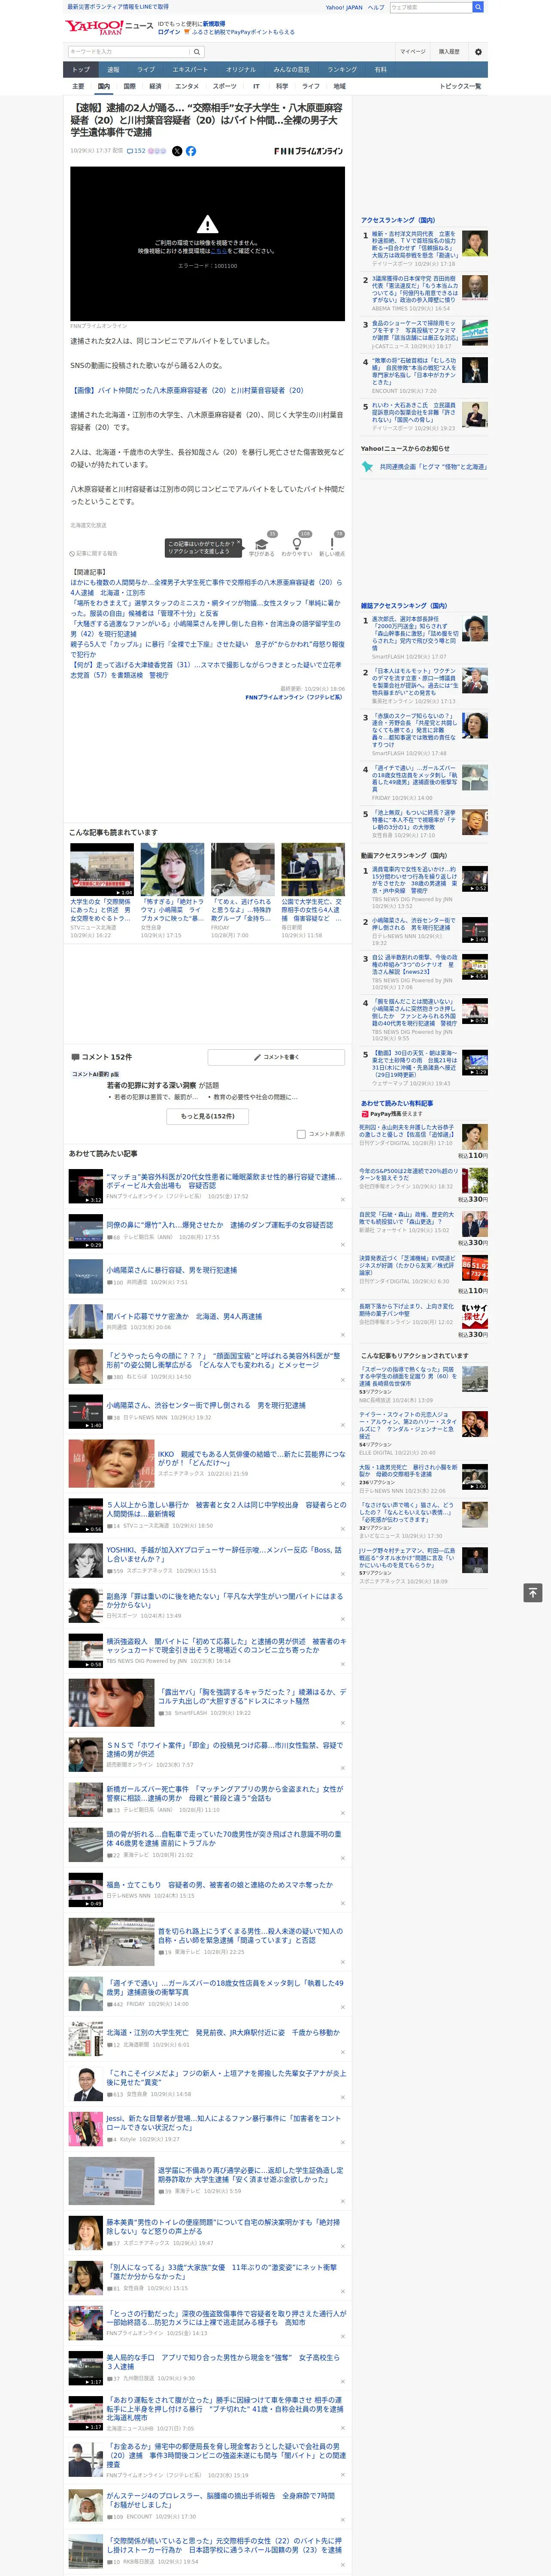The width and height of the screenshot is (551, 2576).
Task: Toggle the コメント非表示 checkbox
Action: click(x=301, y=1134)
